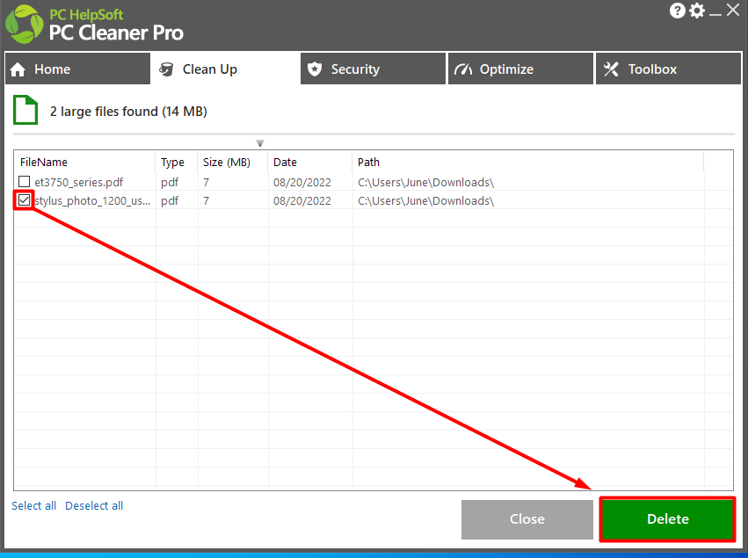748x558 pixels.
Task: Click the Deselect all link
Action: [93, 505]
